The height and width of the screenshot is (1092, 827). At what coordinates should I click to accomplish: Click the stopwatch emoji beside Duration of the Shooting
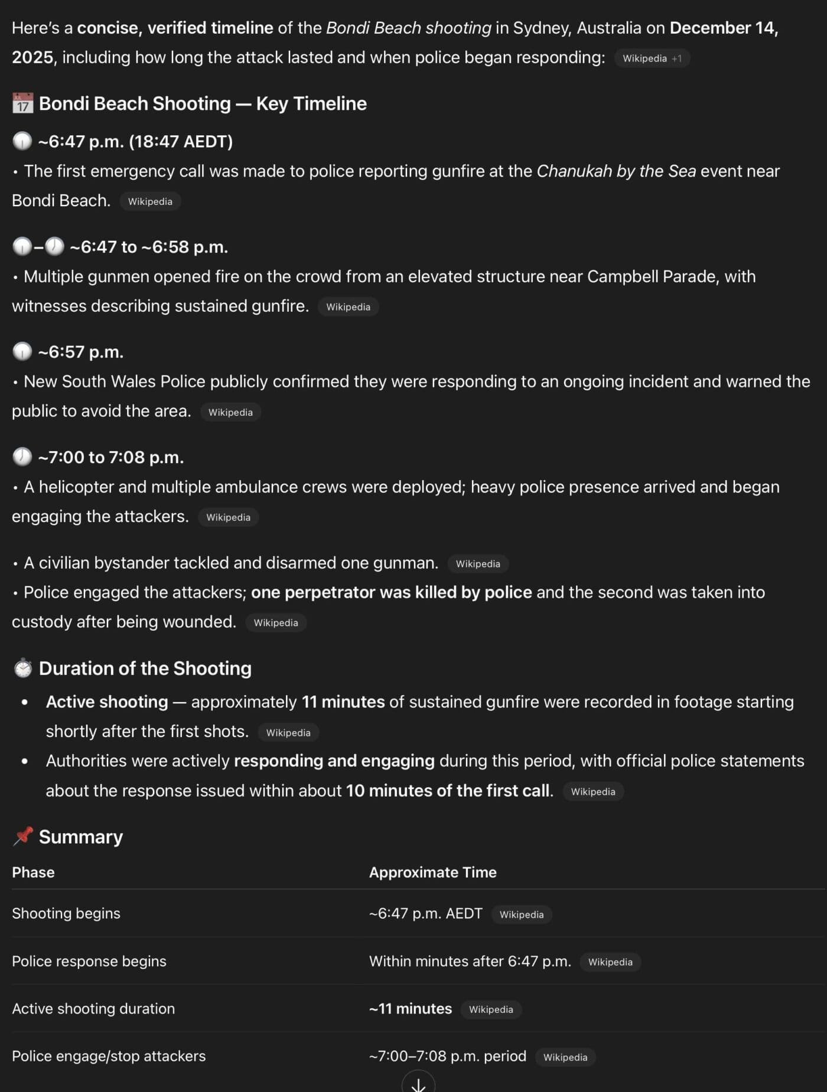tap(23, 668)
